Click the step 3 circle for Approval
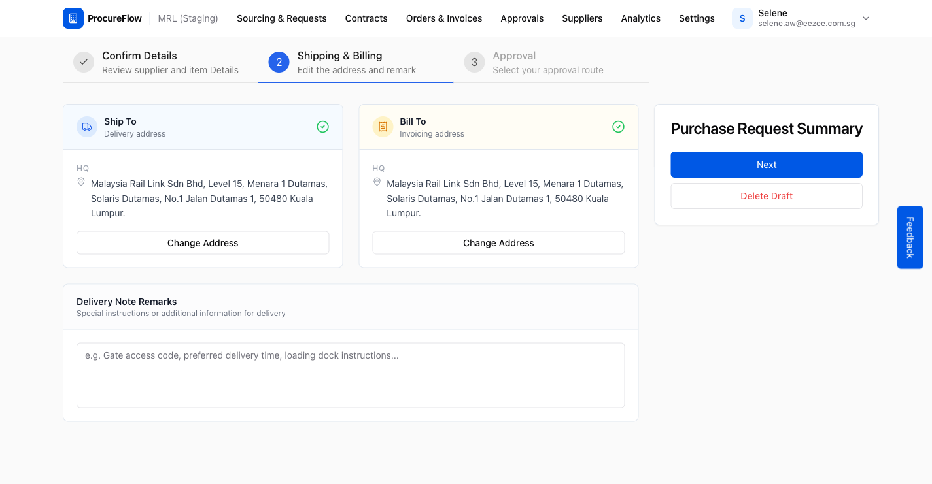The height and width of the screenshot is (484, 932). [x=474, y=62]
